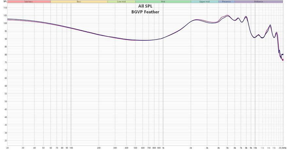The width and height of the screenshot is (287, 150).
Task: Select the 45 SPL axis value
Action: point(6,109)
